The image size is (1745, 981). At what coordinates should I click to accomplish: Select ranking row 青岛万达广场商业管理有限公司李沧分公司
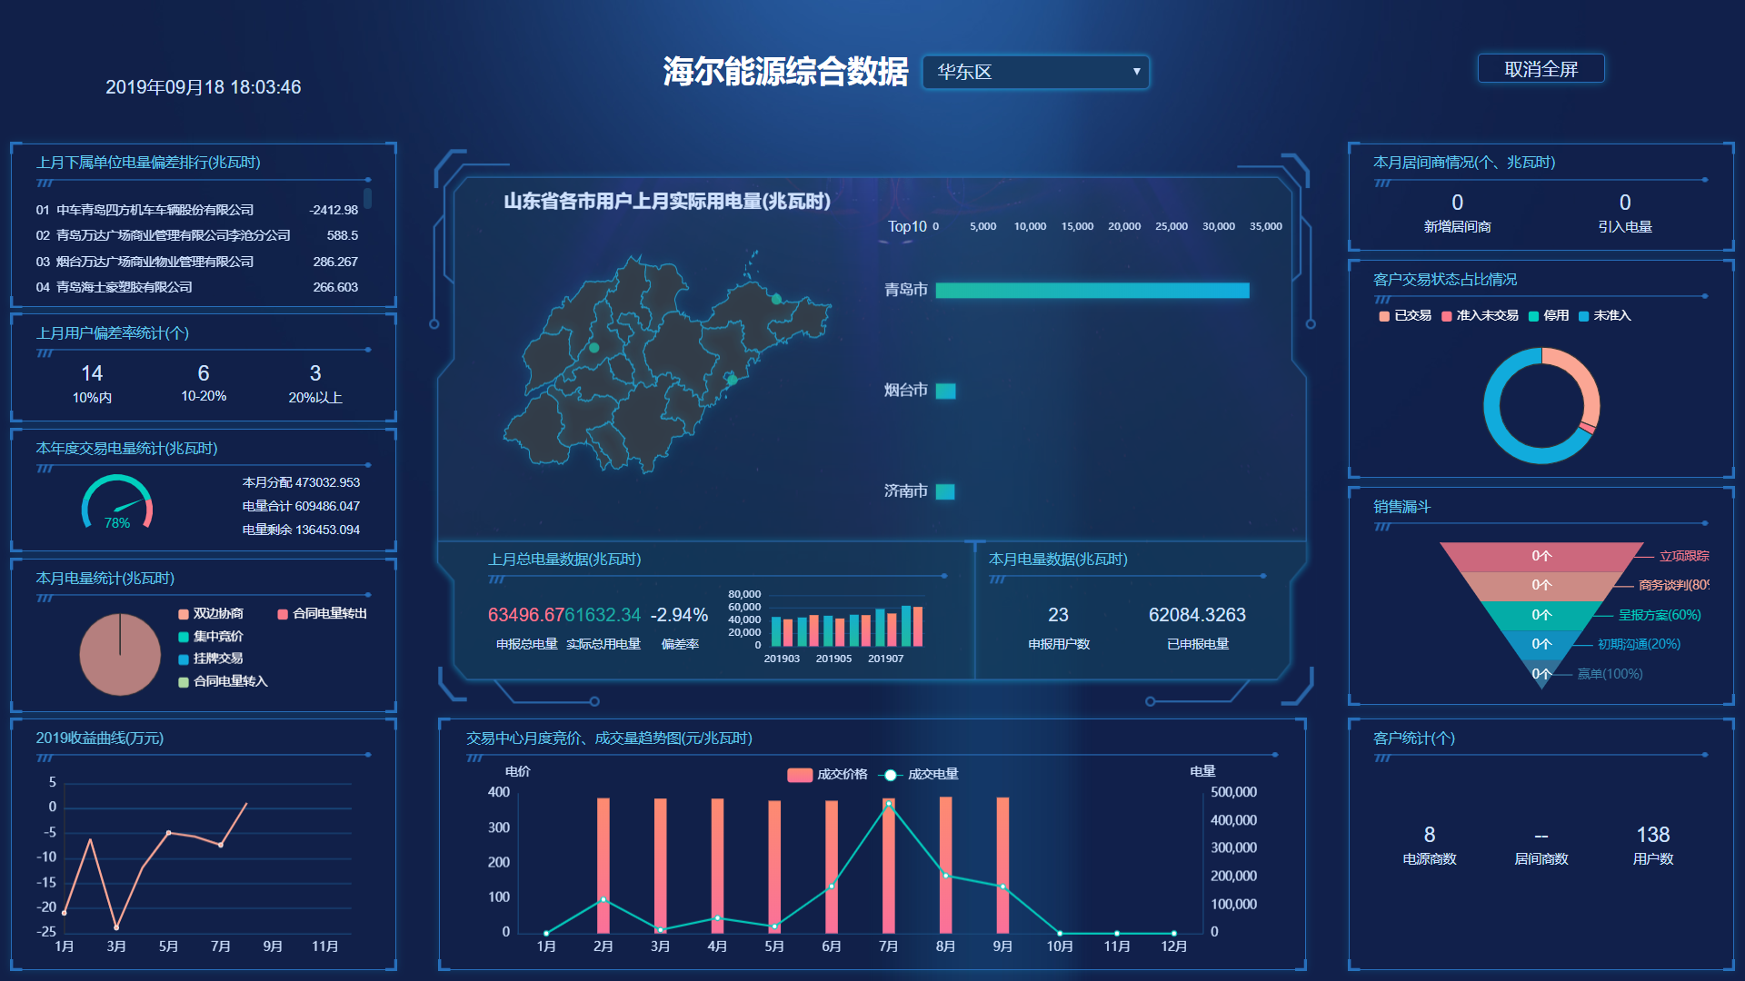tap(197, 235)
